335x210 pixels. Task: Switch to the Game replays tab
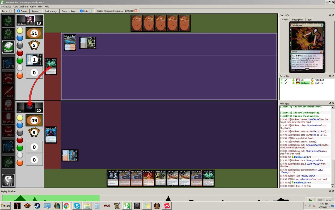(x=68, y=11)
